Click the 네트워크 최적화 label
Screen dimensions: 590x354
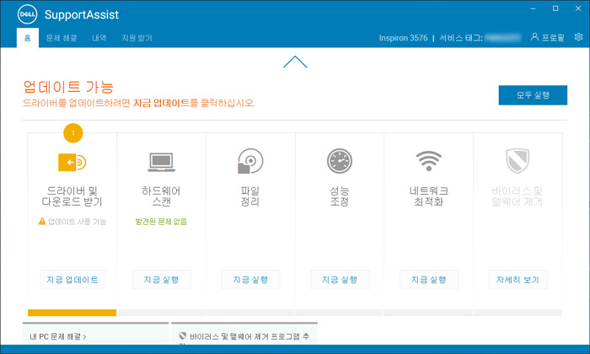click(x=428, y=196)
